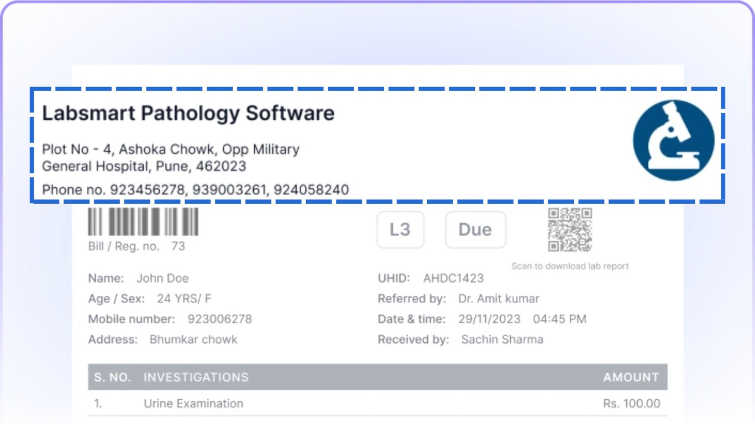This screenshot has height=424, width=755.
Task: Click the Rs. 100.00 amount
Action: point(631,404)
